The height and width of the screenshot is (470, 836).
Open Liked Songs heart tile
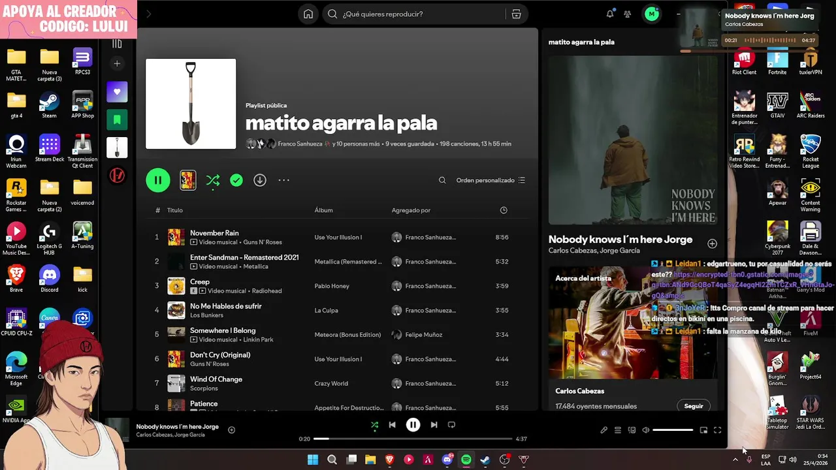(x=117, y=92)
